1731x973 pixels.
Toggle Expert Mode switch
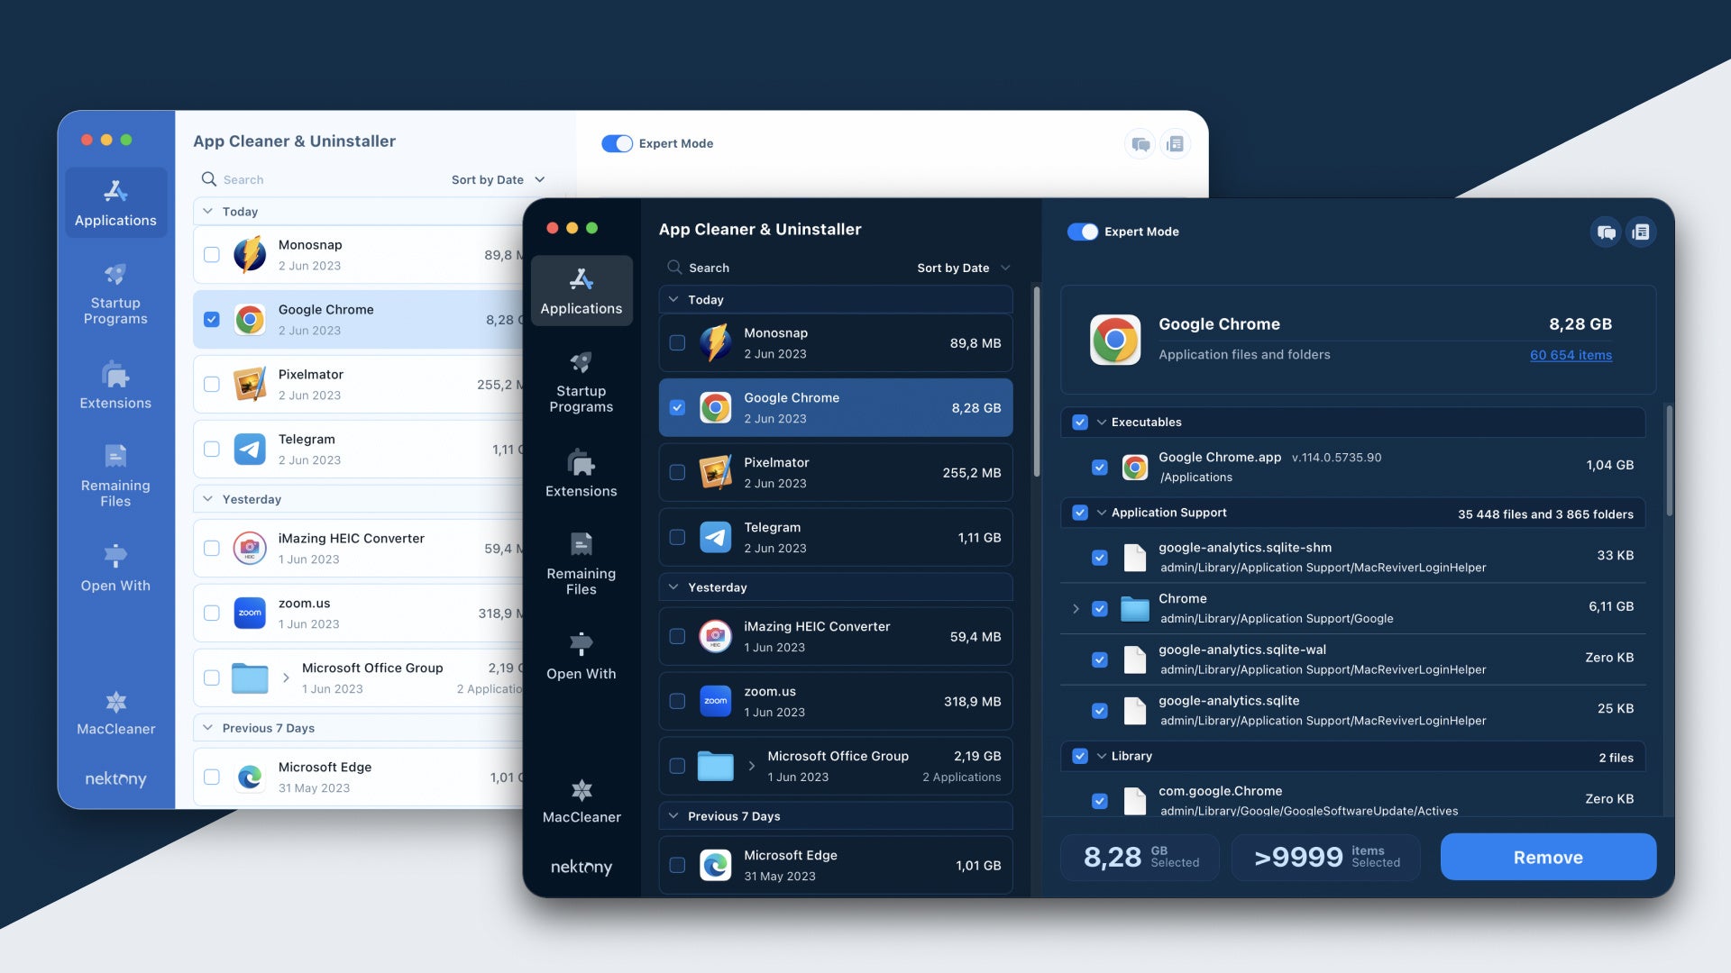click(x=1081, y=231)
